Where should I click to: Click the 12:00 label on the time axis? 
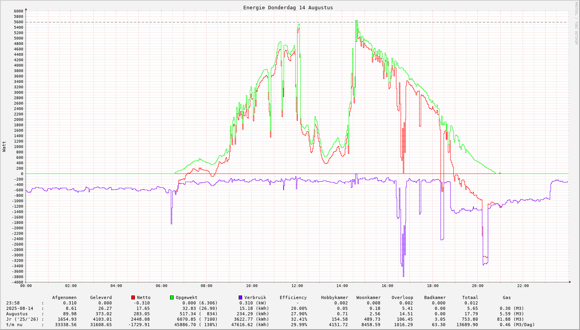pyautogui.click(x=297, y=286)
